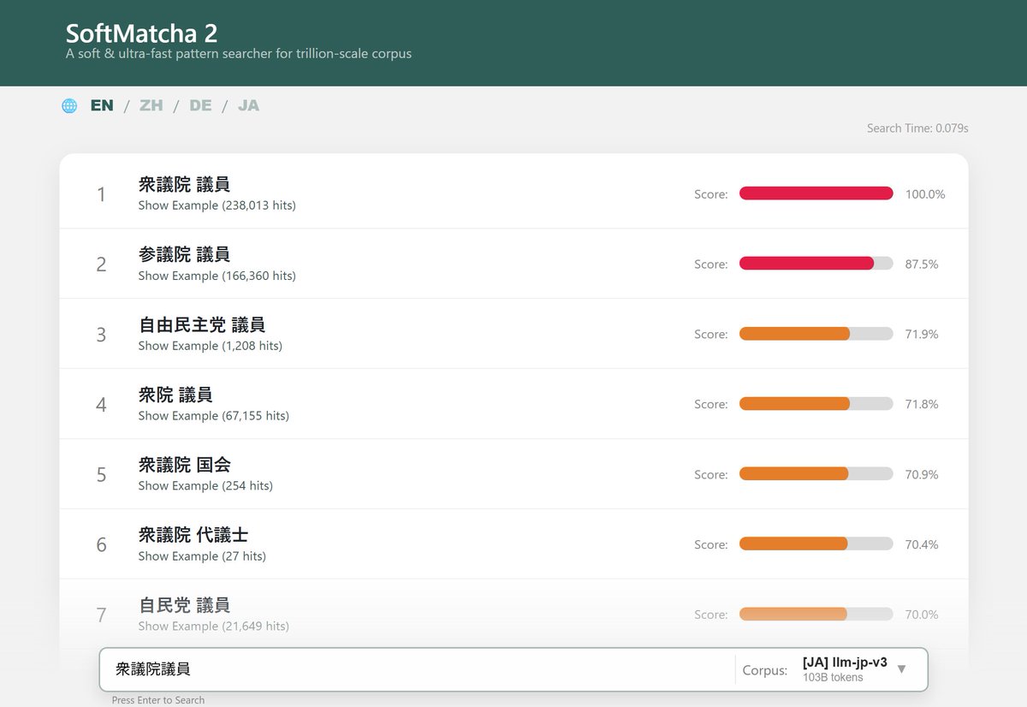This screenshot has width=1027, height=707.
Task: Click the 71.8% score bar
Action: point(816,404)
